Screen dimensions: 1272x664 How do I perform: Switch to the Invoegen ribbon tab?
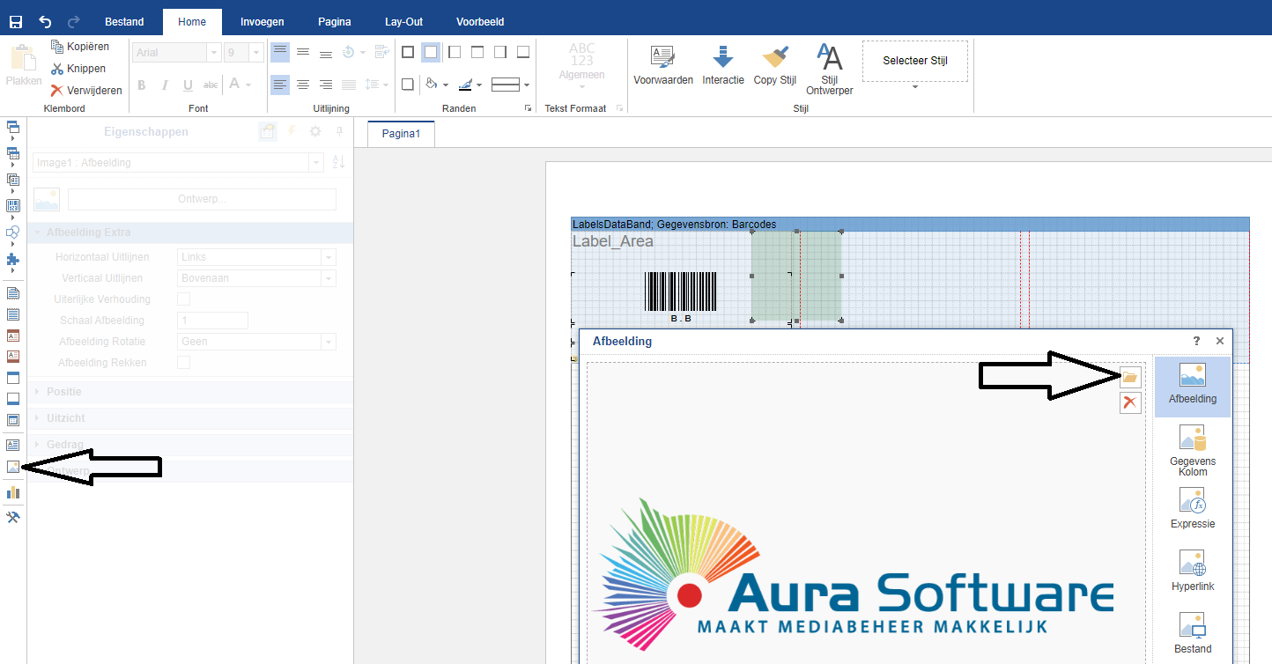(262, 21)
